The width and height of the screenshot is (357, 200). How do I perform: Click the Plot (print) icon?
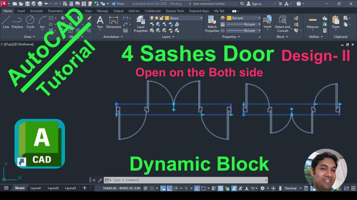[x=40, y=4]
